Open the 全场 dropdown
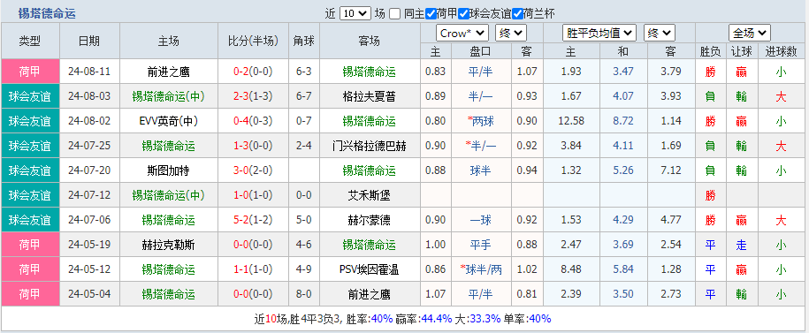Screen dimensions: 809x333 [749, 34]
